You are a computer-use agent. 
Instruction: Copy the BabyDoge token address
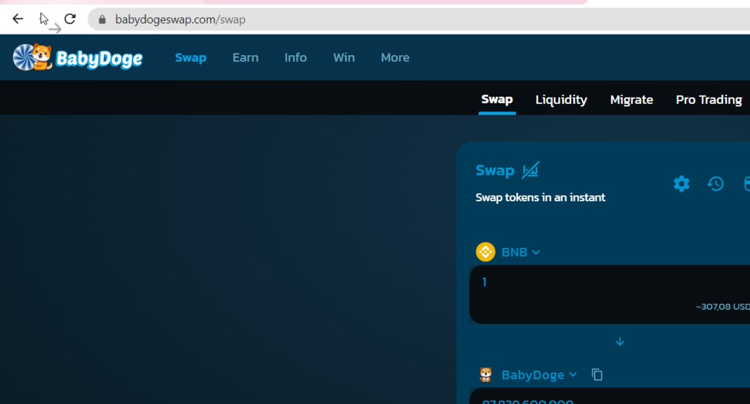597,375
